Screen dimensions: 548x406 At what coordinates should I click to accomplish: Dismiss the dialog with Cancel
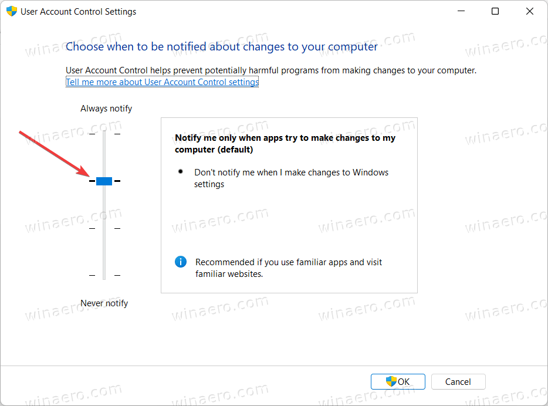tap(458, 381)
